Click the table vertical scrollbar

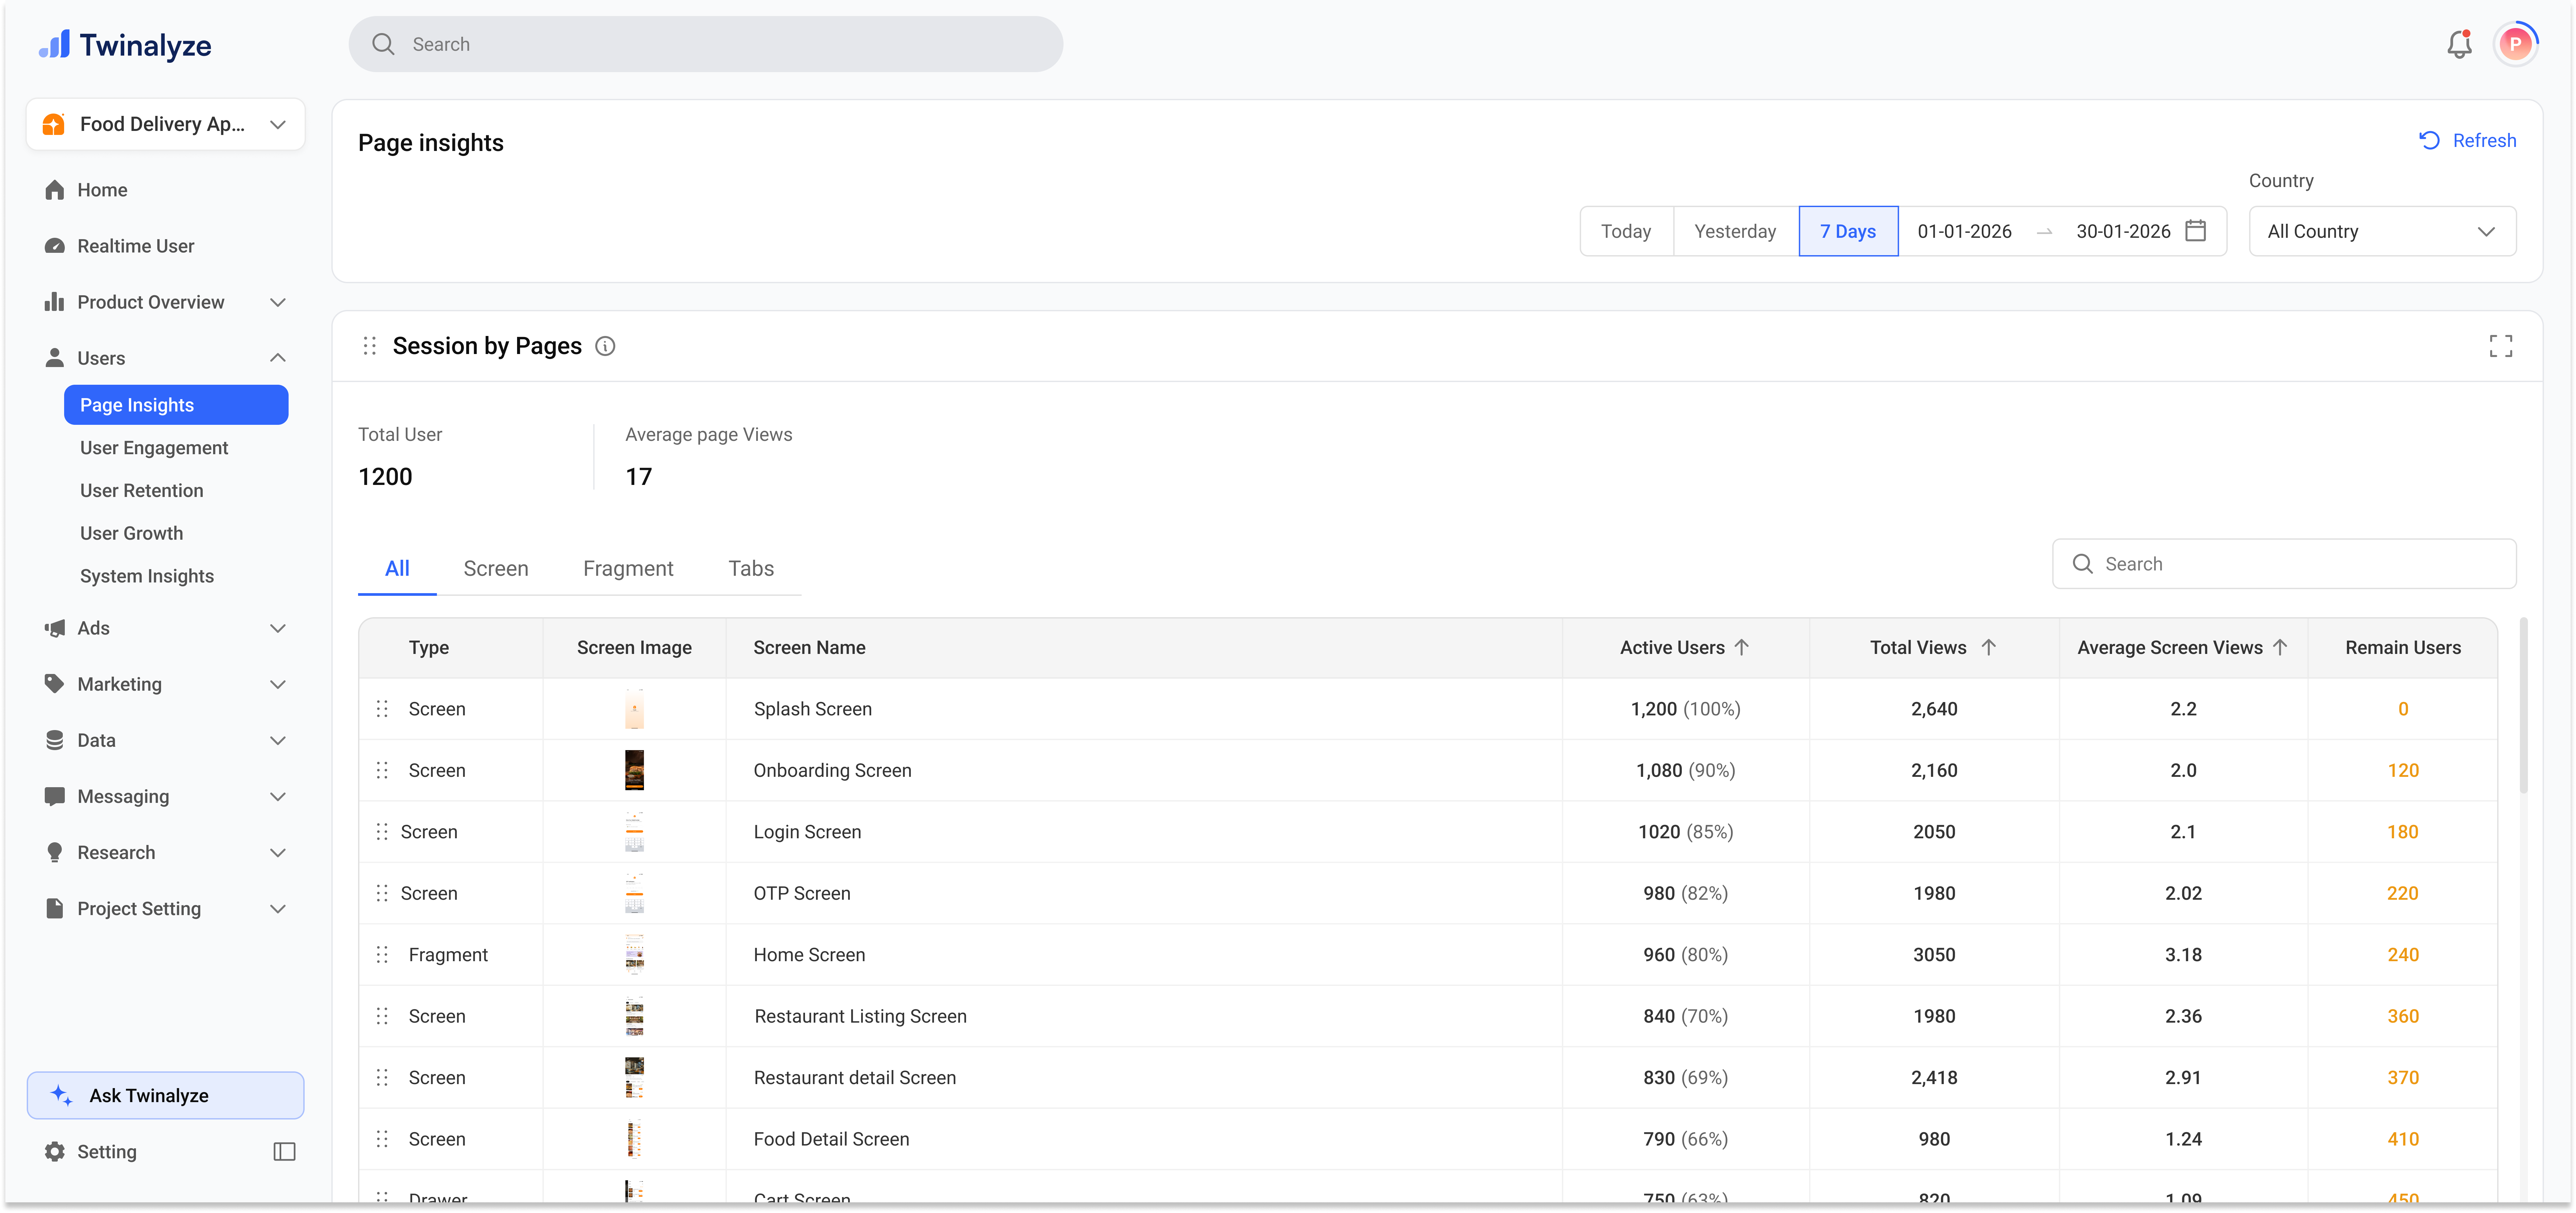point(2524,706)
